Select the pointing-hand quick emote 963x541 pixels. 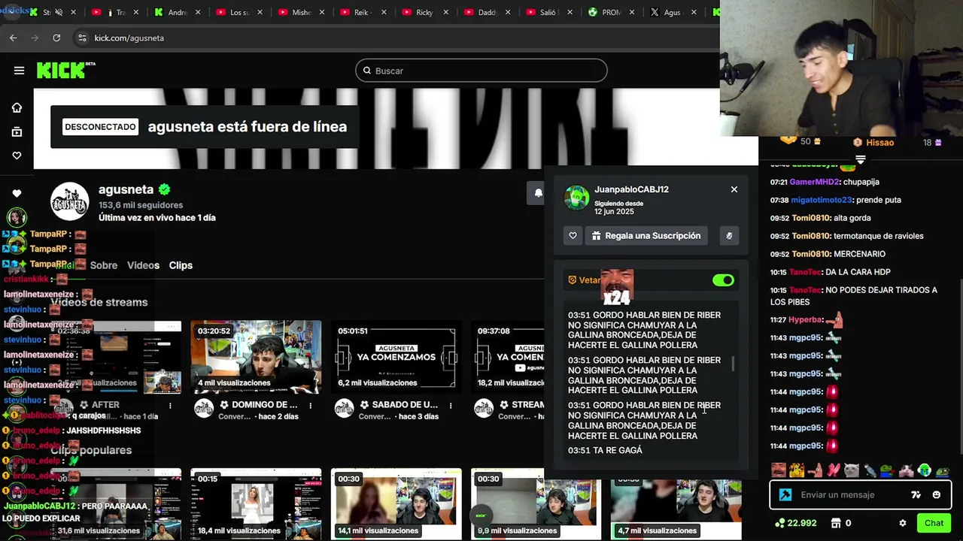coord(815,470)
